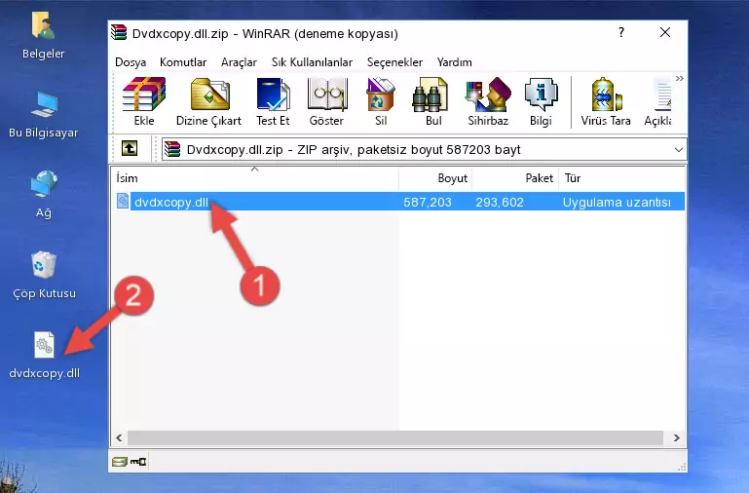The height and width of the screenshot is (493, 749).
Task: Select the dvdxcopy.dll row name text
Action: pos(171,202)
